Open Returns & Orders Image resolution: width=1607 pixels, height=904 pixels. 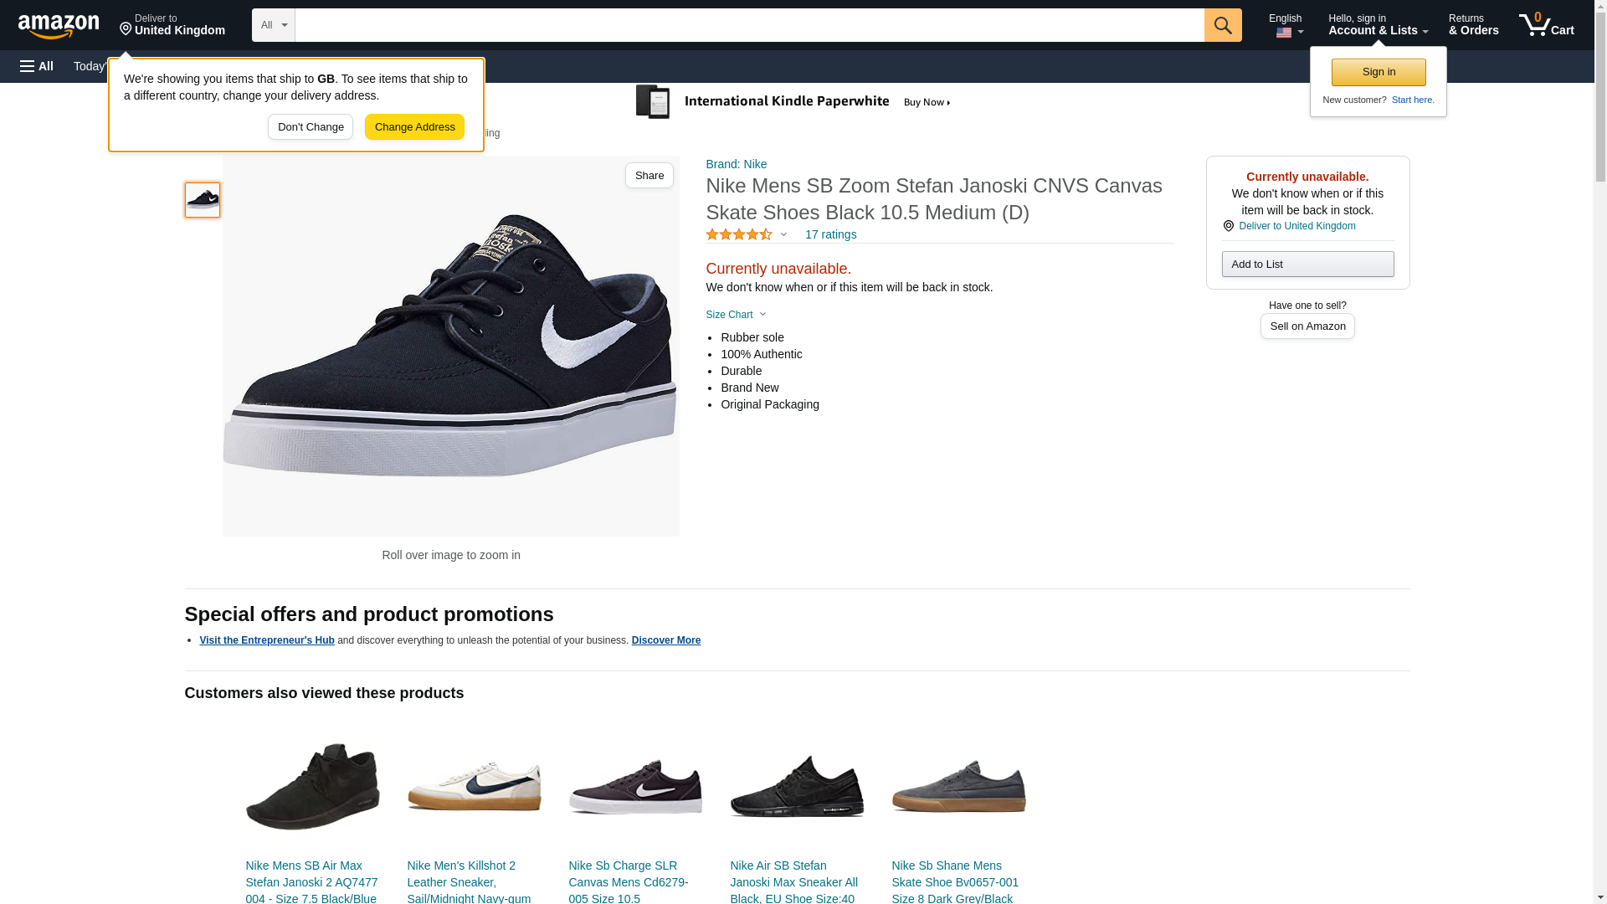1473,25
